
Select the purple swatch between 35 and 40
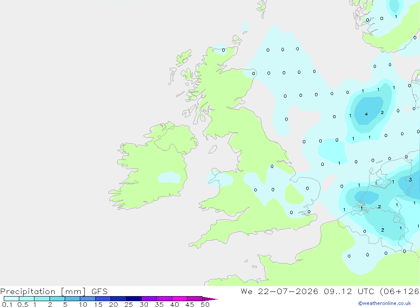[164, 299]
